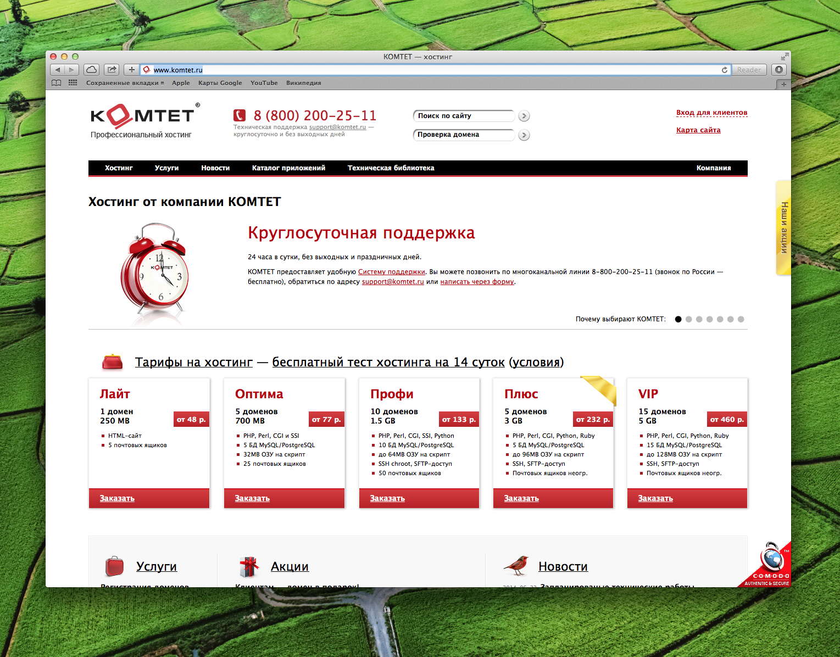Screen dimensions: 840x657
Task: Open a new tab with the plus icon
Action: tap(783, 84)
